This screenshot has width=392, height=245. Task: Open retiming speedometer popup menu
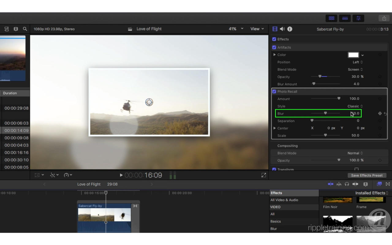(68, 175)
